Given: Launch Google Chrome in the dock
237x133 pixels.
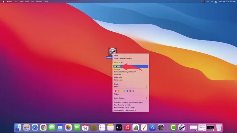Looking at the screenshot, I should tap(43, 128).
